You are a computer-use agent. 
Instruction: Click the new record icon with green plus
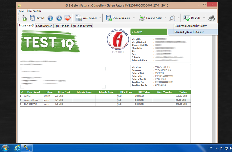[24, 19]
